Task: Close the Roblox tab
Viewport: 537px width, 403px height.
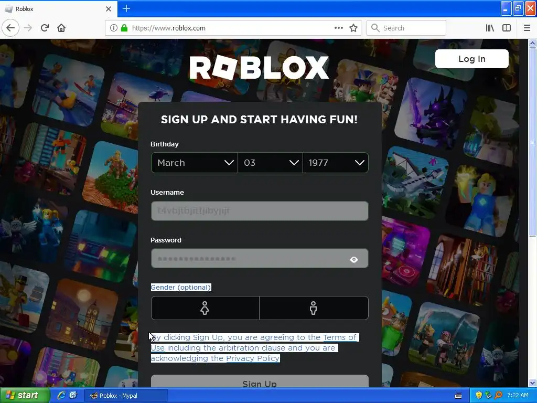Action: 109,9
